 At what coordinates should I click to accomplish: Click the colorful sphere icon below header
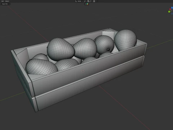88,4
